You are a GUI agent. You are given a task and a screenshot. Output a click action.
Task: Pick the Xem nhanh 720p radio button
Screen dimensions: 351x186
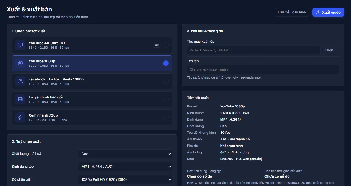point(166,117)
